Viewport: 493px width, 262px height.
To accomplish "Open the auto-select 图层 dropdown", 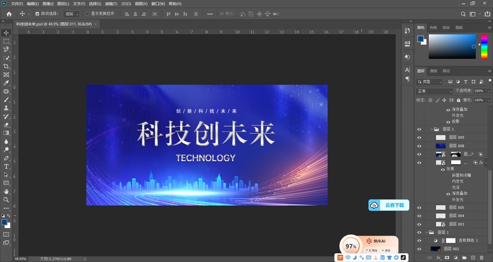I will pos(72,14).
